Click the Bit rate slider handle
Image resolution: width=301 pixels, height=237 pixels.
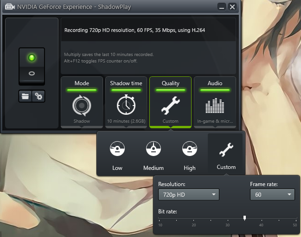point(244,218)
